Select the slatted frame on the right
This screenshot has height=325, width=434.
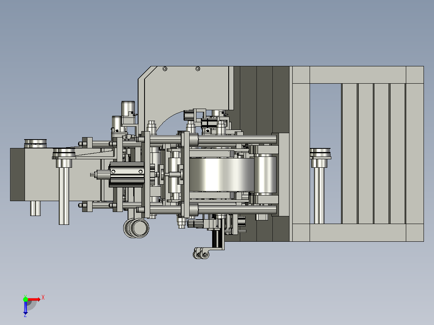pyautogui.click(x=358, y=154)
